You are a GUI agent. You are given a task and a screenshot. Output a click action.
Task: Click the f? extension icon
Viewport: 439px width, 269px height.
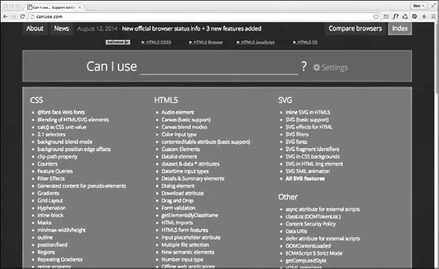point(396,17)
